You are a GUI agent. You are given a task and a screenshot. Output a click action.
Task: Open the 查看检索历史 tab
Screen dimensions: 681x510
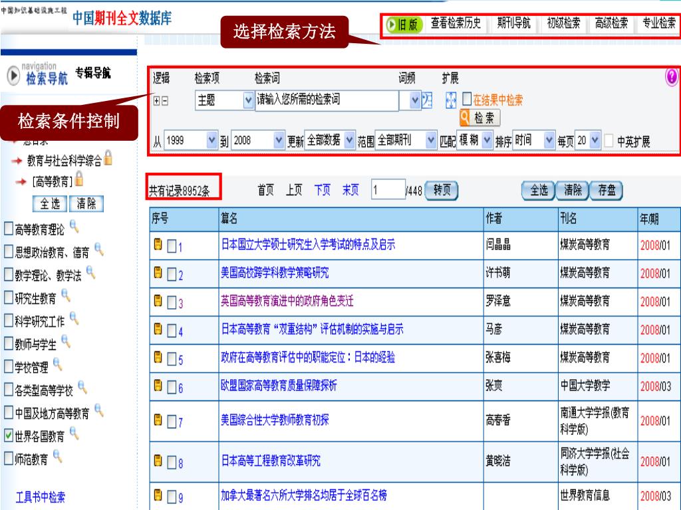pyautogui.click(x=456, y=23)
